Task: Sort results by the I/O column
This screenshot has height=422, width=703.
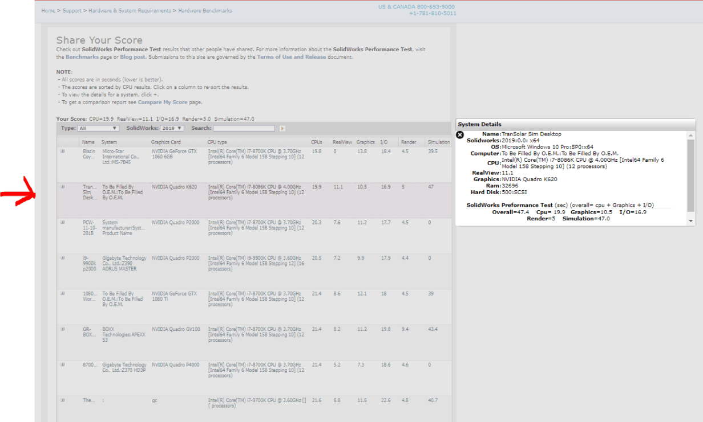Action: click(384, 142)
